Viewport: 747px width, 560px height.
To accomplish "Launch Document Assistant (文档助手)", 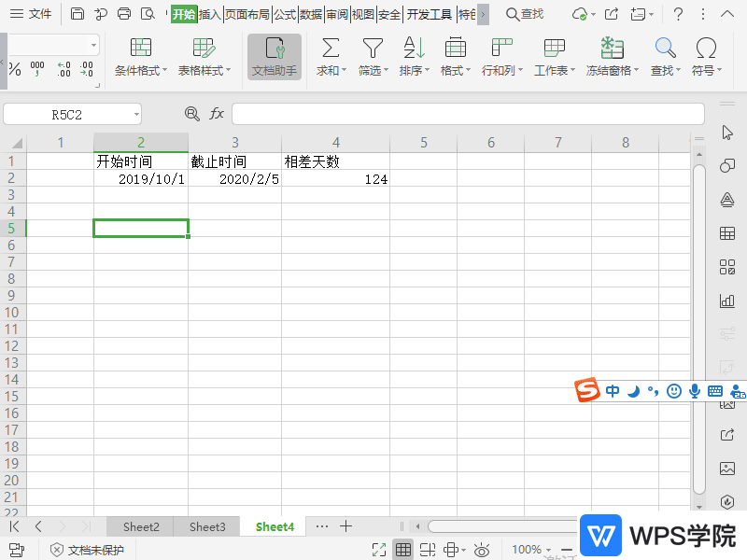I will tap(275, 57).
